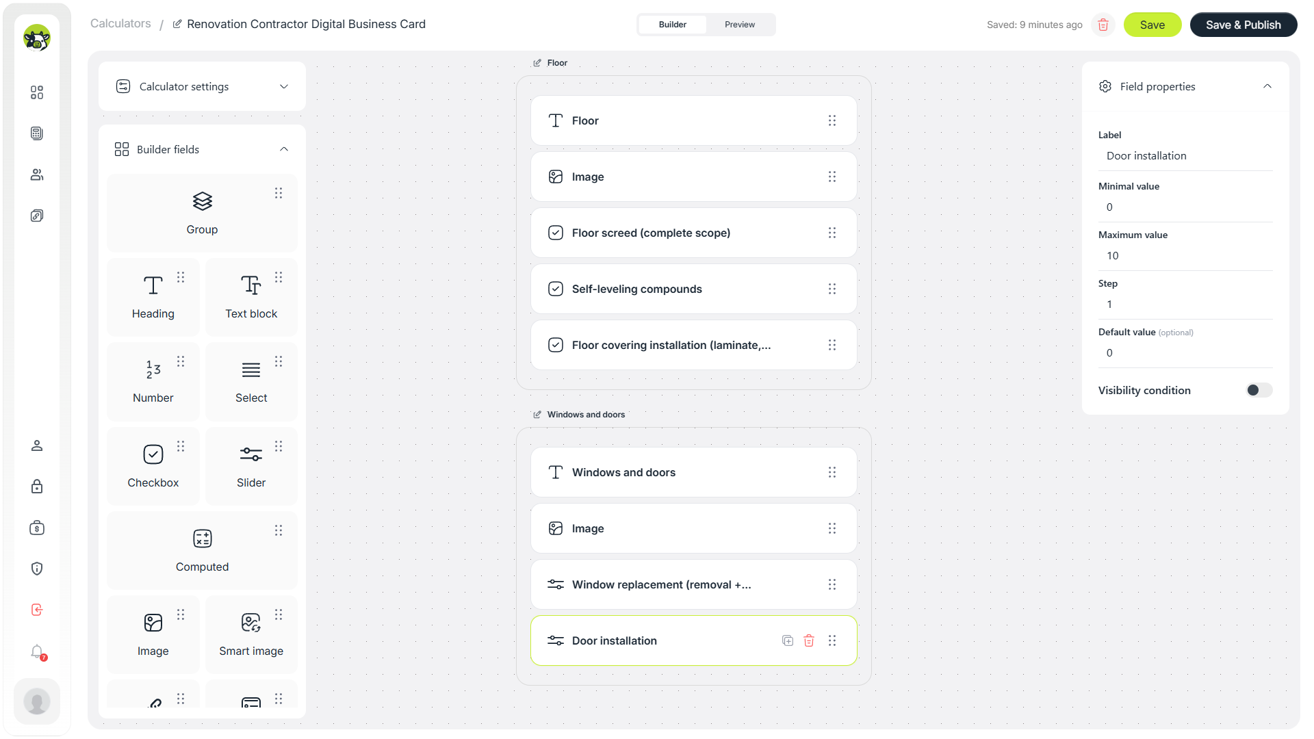
Task: Click the Renovation Contractor Digital Business Card title
Action: [306, 24]
